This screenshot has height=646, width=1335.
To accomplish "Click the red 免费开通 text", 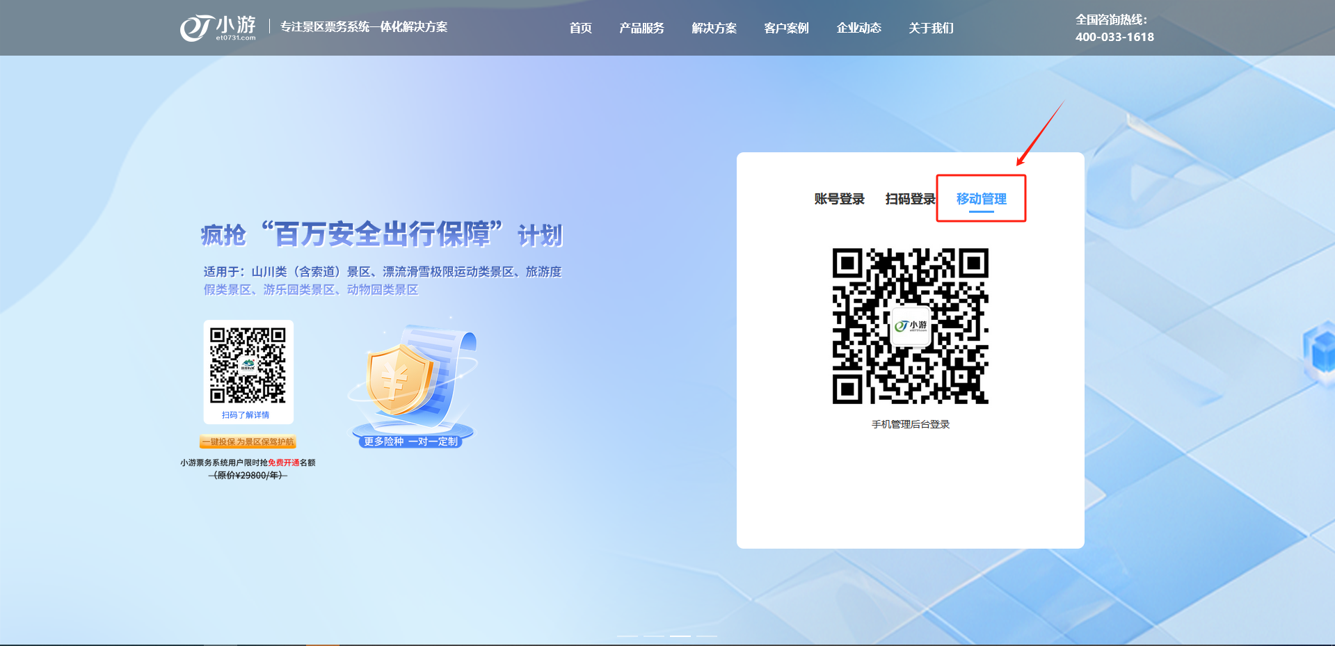I will (x=283, y=462).
